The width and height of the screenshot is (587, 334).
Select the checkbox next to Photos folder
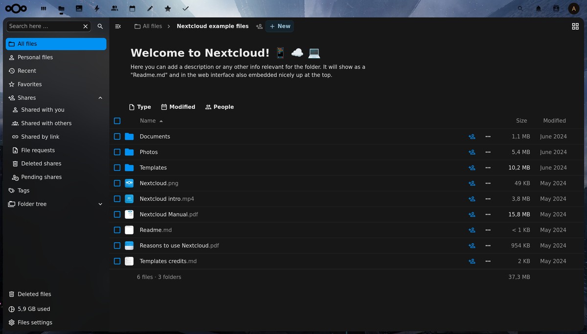(117, 152)
